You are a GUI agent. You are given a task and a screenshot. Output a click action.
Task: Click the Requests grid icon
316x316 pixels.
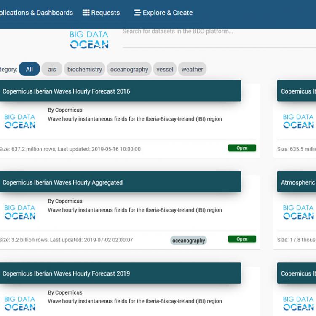point(86,13)
